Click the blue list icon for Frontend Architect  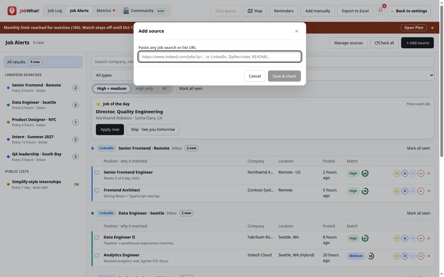click(x=405, y=191)
